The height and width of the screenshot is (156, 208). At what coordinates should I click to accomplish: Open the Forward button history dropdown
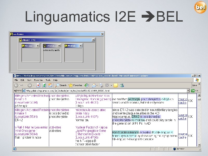(34, 86)
